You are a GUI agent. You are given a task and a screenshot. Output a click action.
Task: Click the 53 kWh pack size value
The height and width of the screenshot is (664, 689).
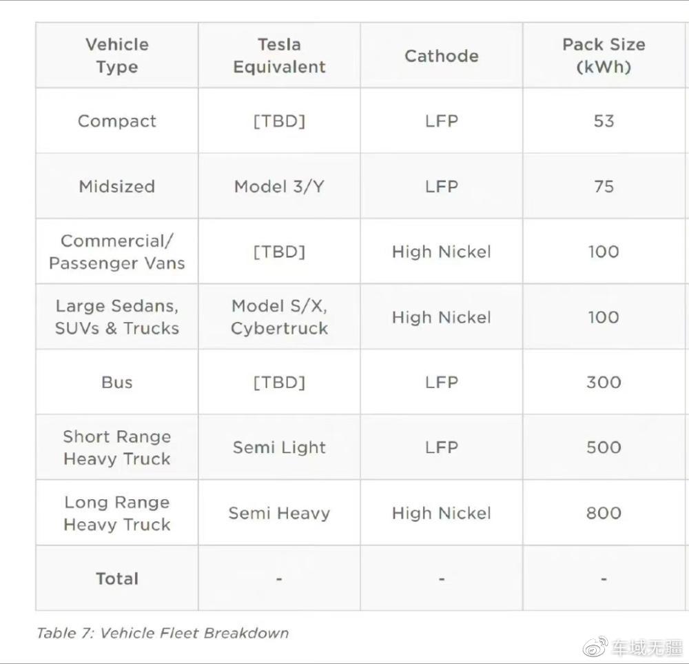click(604, 121)
